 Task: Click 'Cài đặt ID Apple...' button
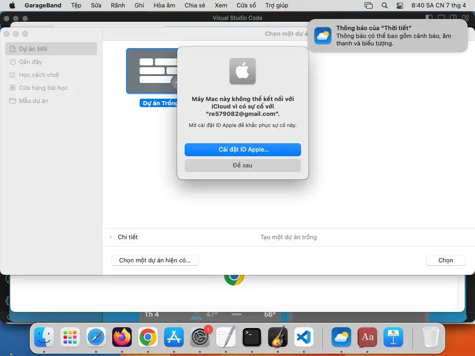[x=243, y=150]
